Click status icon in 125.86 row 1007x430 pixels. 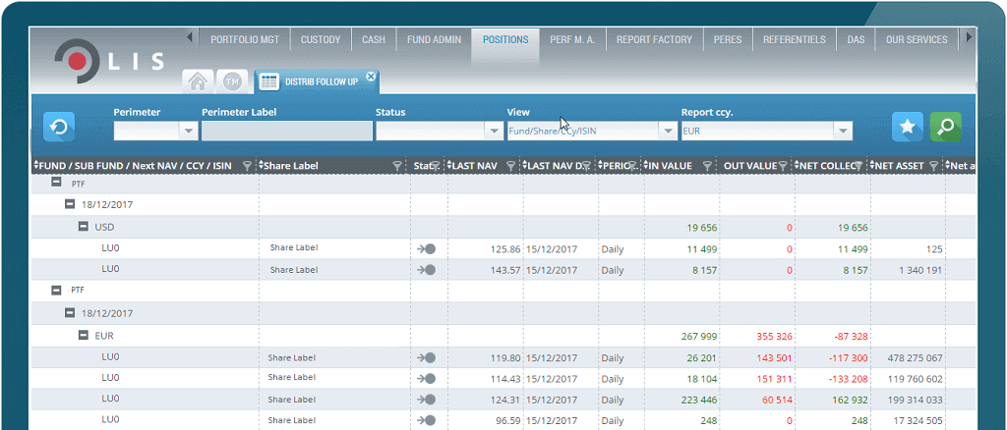point(426,248)
